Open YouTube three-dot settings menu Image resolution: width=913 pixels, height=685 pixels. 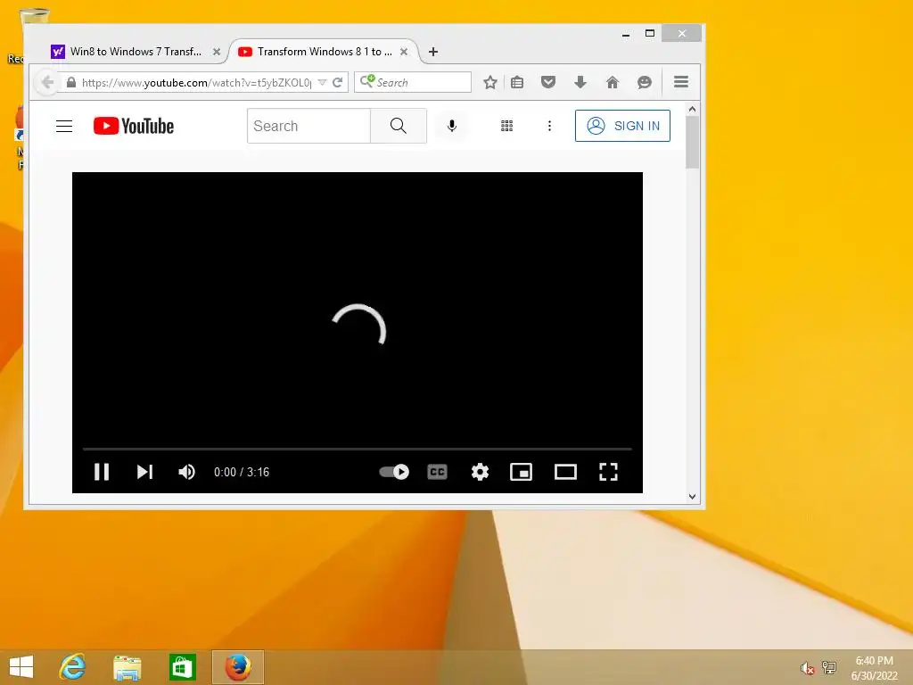[x=549, y=126]
